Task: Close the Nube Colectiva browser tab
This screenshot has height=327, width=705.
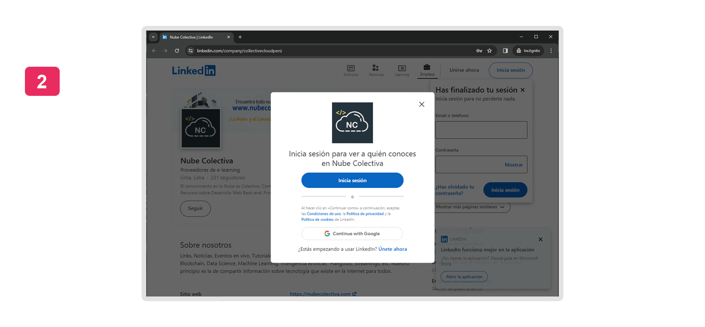Action: [x=229, y=37]
